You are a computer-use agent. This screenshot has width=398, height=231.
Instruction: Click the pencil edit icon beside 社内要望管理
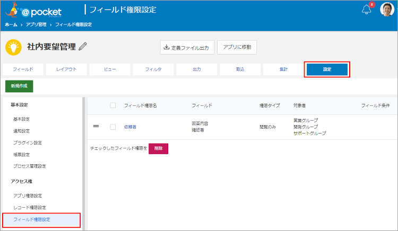pos(83,46)
